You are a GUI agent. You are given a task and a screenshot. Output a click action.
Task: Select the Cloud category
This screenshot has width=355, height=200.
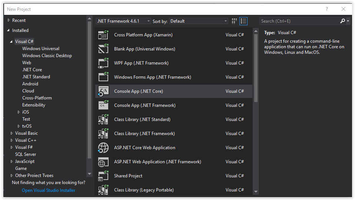(28, 91)
